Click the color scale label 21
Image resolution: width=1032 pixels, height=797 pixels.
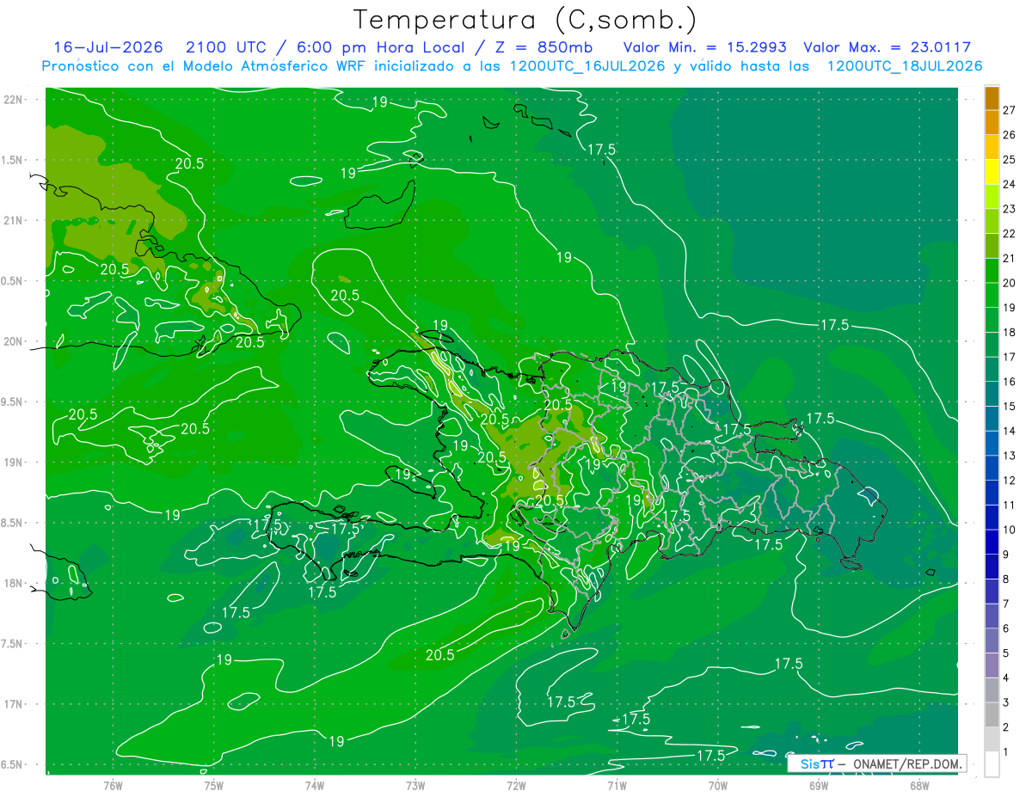(1010, 258)
